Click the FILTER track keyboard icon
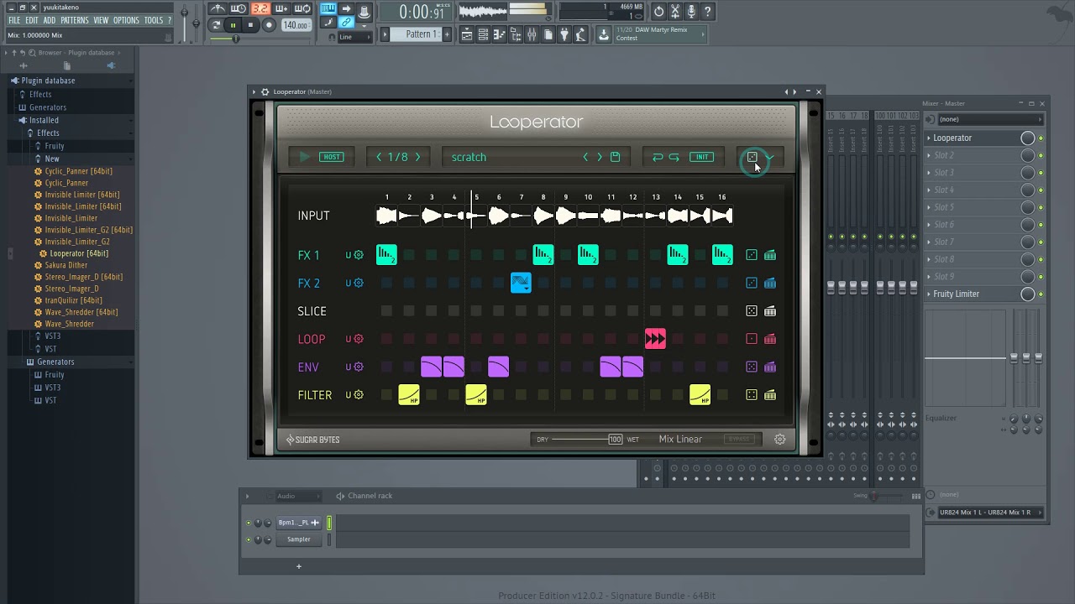Viewport: 1075px width, 604px height. tap(770, 395)
